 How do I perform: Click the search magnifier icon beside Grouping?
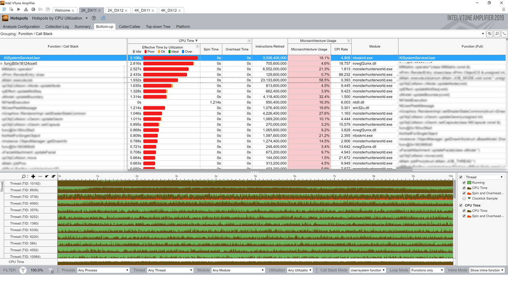coord(497,34)
